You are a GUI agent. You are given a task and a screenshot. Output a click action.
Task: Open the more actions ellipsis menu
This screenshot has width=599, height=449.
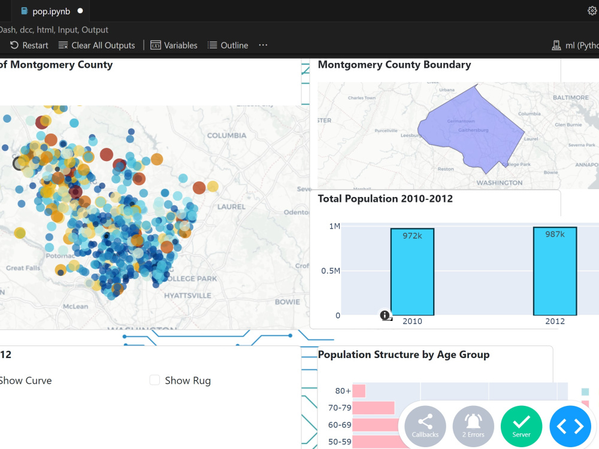pos(263,45)
